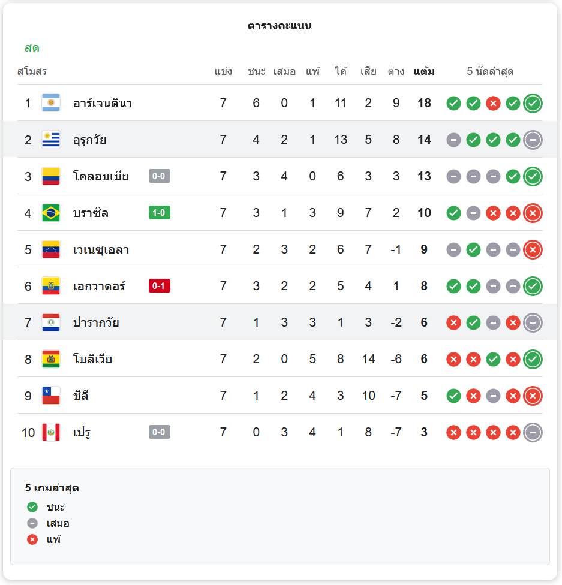562x585 pixels.
Task: Click Ecuador's live 0-1 score badge
Action: coord(160,286)
